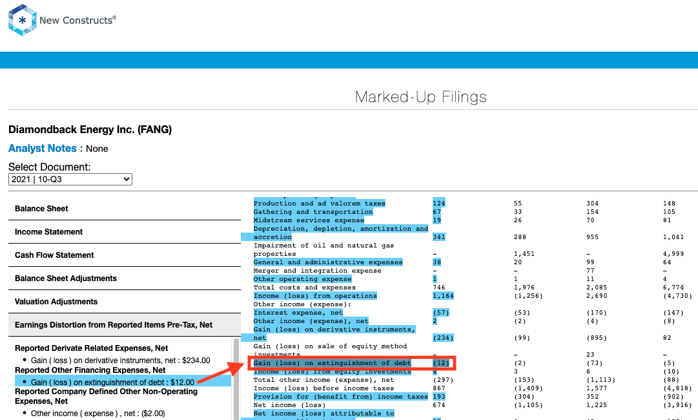This screenshot has height=420, width=698.
Task: Click highlighted 'Interest expense, net' filing line
Action: click(298, 313)
